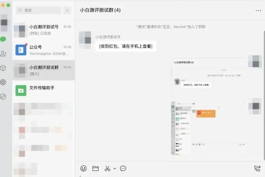Image resolution: width=265 pixels, height=177 pixels.
Task: Click the send file folder icon
Action: 95,169
